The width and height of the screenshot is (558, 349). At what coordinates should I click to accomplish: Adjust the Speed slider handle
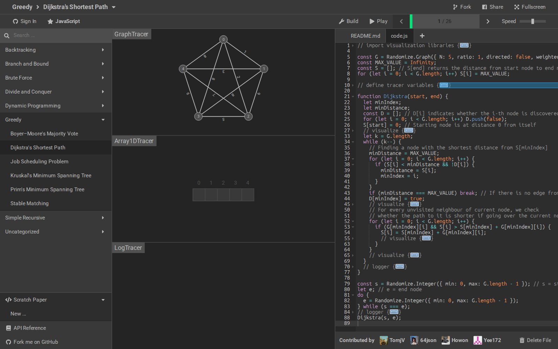pyautogui.click(x=533, y=21)
